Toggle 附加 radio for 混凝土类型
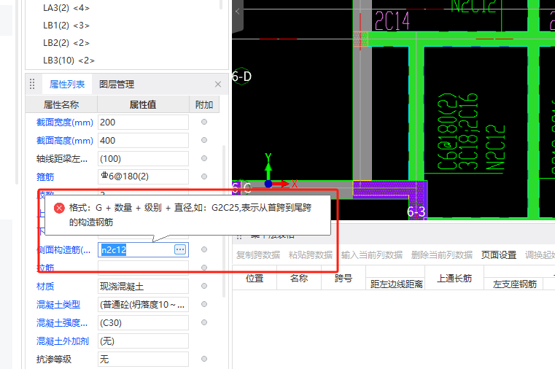Viewport: 555px width, 369px height. (204, 304)
